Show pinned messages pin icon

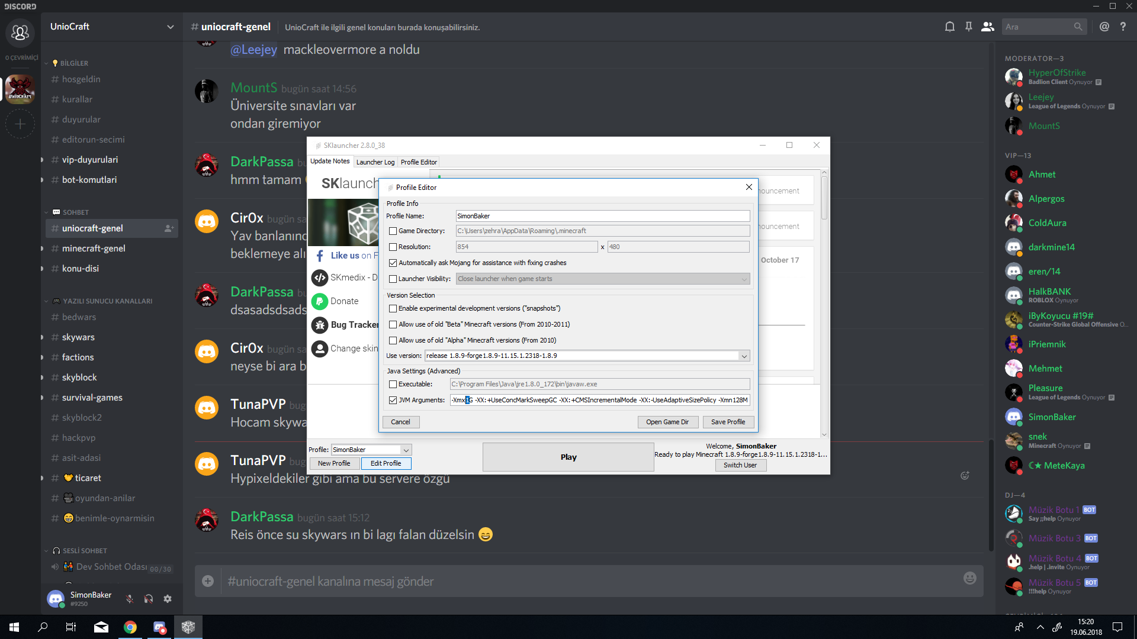pyautogui.click(x=969, y=27)
